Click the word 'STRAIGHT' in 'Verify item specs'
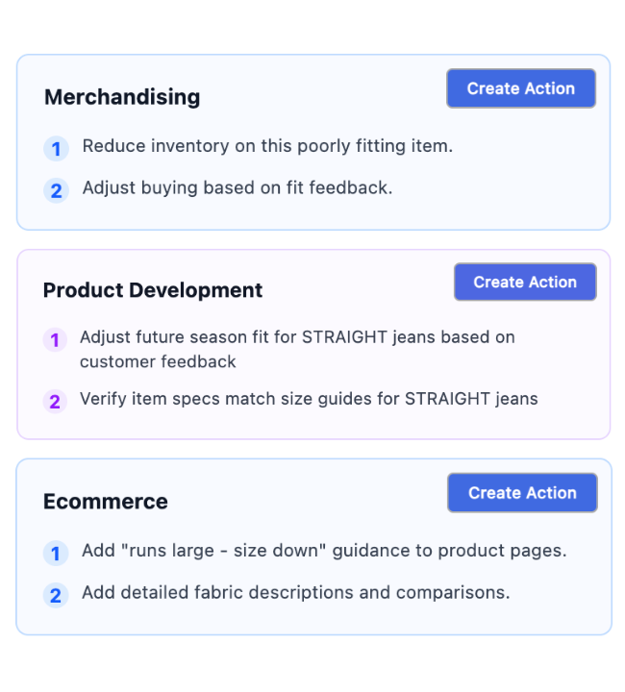 click(447, 399)
